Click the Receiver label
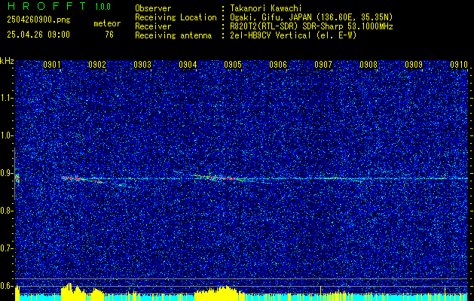The height and width of the screenshot is (301, 474). pos(153,26)
